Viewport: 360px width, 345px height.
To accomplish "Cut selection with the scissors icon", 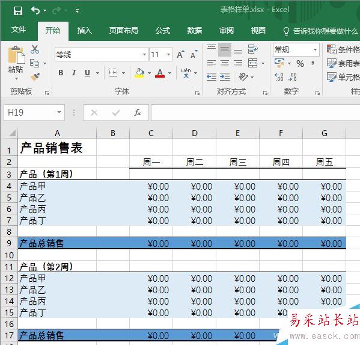I will [x=35, y=49].
